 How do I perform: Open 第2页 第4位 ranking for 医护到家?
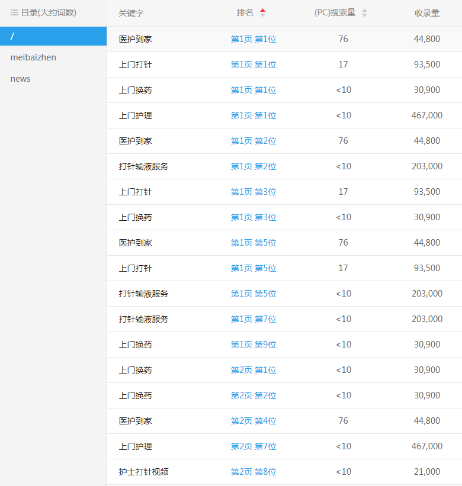pos(254,421)
